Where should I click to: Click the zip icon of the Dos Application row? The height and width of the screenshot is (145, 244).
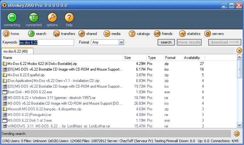pyautogui.click(x=5, y=81)
